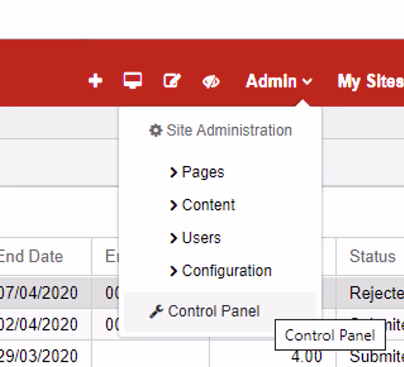Select Content in the Admin menu
Viewport: 404px width, 367px height.
click(x=208, y=205)
